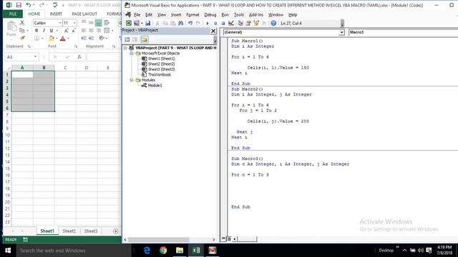Click View Object icon in Project panel
Image resolution: width=458 pixels, height=257 pixels.
tap(135, 39)
